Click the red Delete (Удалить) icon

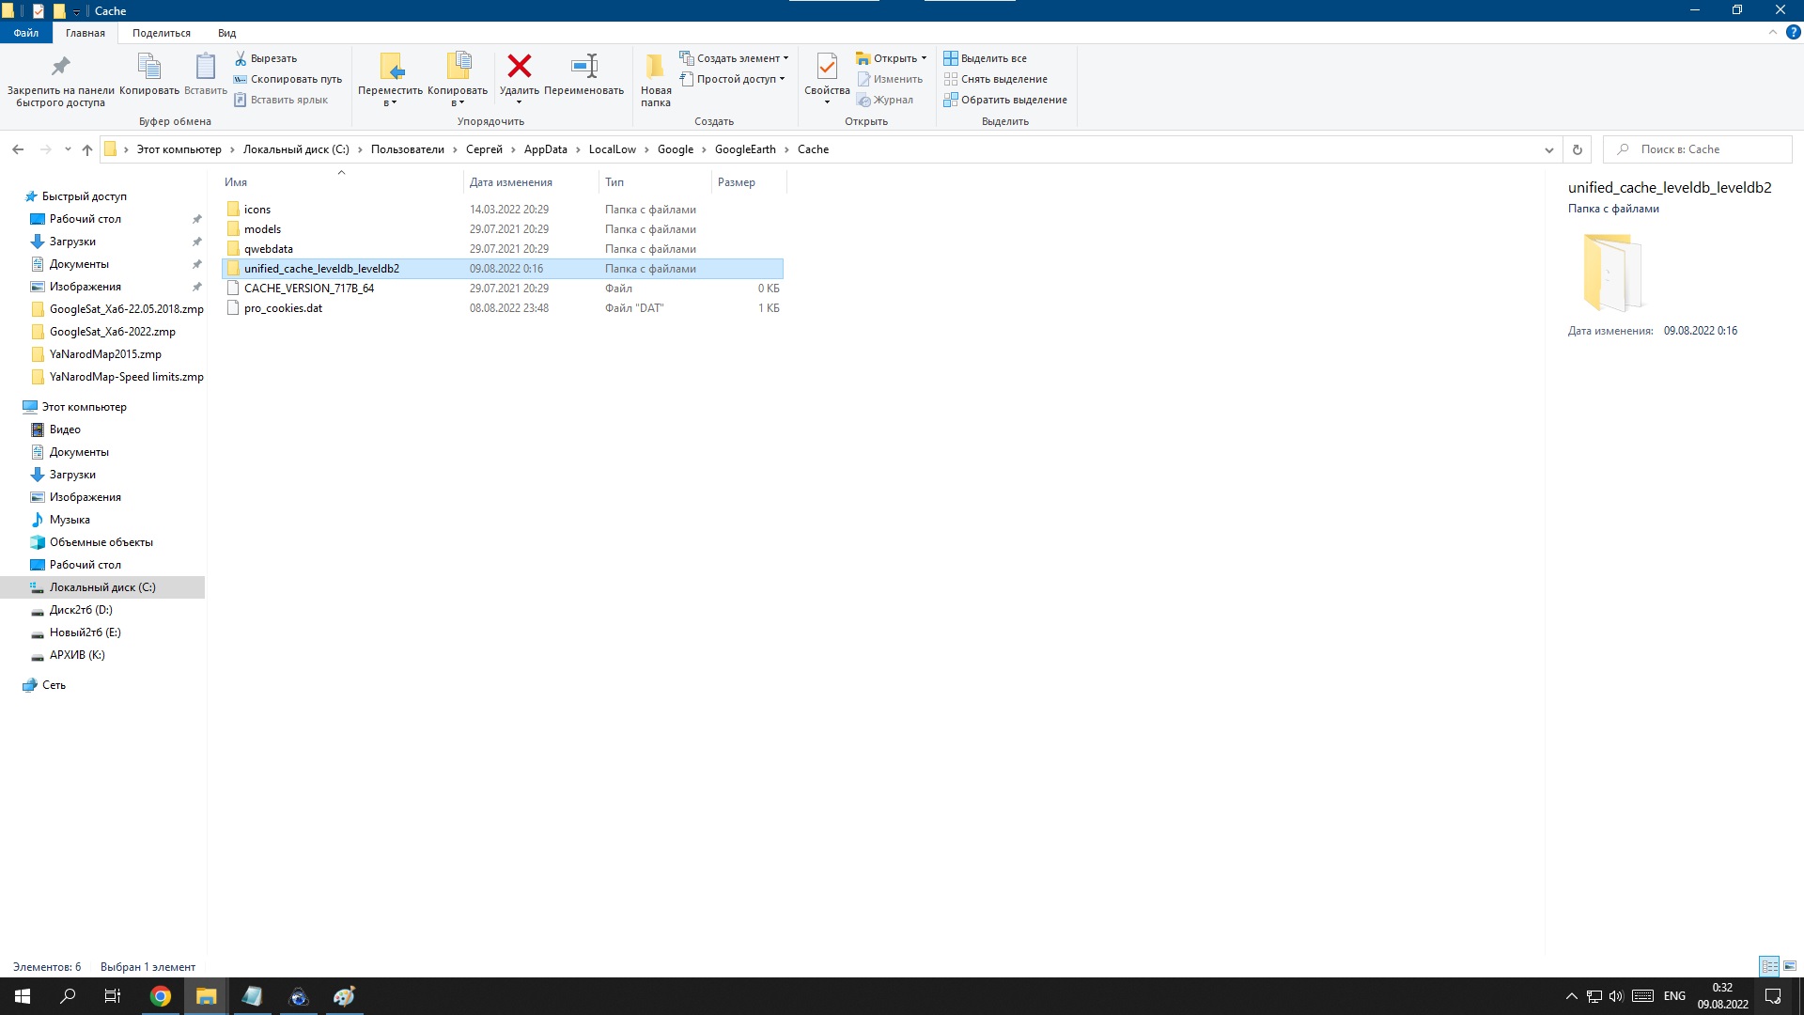point(519,67)
